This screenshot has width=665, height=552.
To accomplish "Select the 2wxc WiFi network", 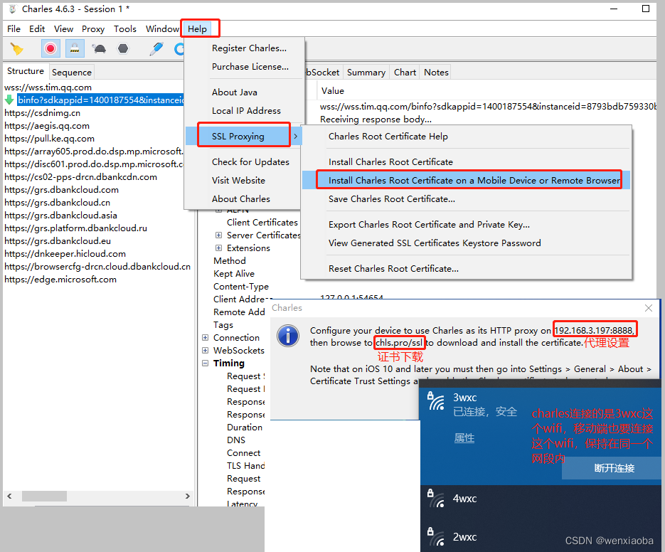I will 541,537.
